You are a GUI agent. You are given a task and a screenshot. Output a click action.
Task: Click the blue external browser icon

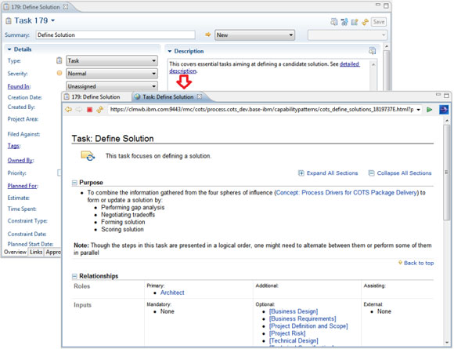444,109
